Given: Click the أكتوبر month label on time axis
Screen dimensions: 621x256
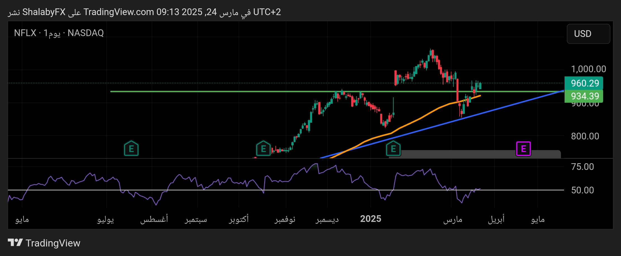Looking at the screenshot, I should click(x=239, y=219).
